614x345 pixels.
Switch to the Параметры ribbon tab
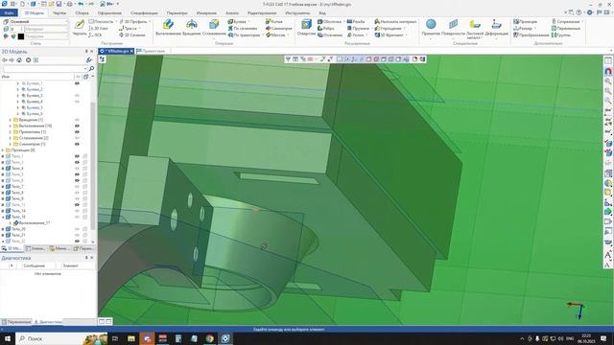(x=177, y=12)
